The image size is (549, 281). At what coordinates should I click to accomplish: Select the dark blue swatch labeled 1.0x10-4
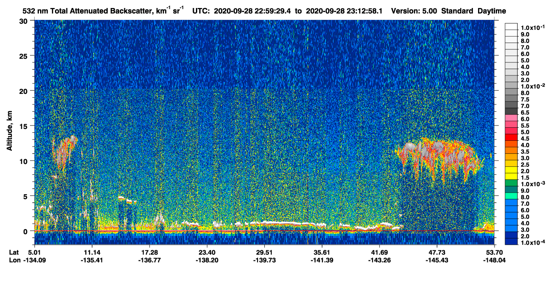pyautogui.click(x=511, y=241)
